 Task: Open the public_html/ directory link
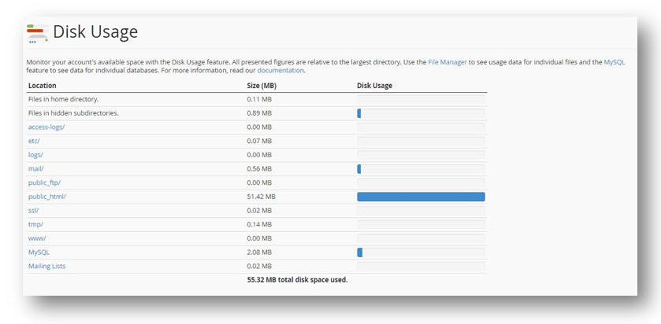coord(47,197)
